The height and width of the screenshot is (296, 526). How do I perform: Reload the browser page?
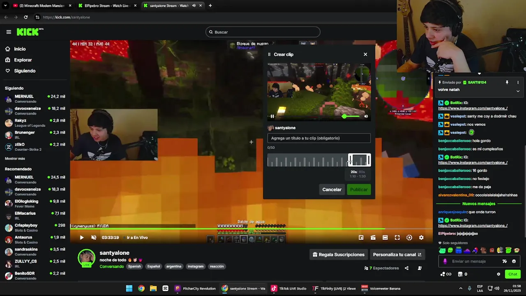pyautogui.click(x=25, y=17)
